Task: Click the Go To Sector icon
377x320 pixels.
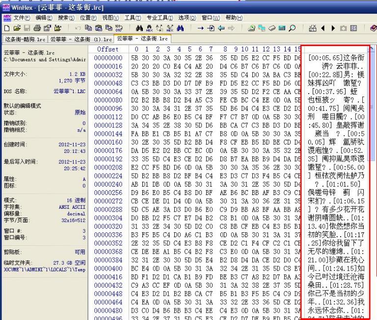Action: (x=211, y=28)
